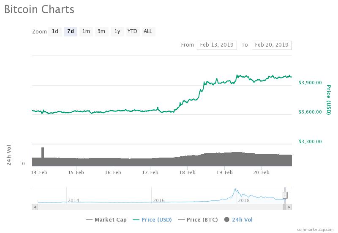Open the From date field
338x233 pixels.
217,45
